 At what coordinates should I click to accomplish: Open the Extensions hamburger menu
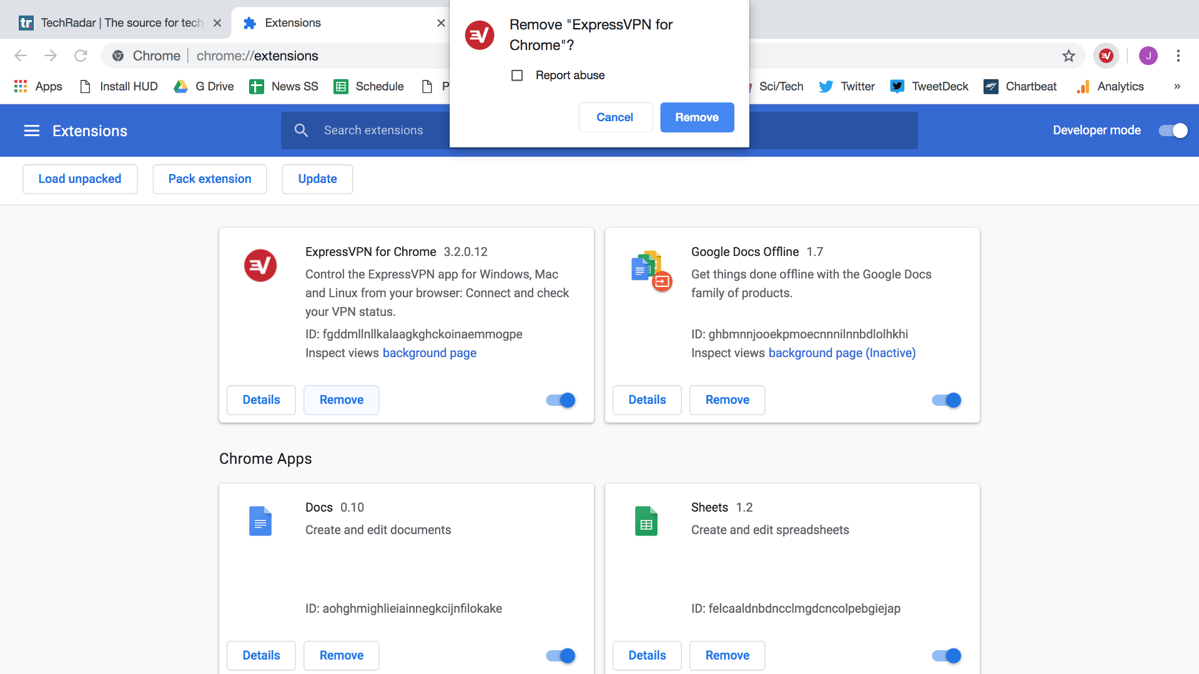click(x=32, y=130)
